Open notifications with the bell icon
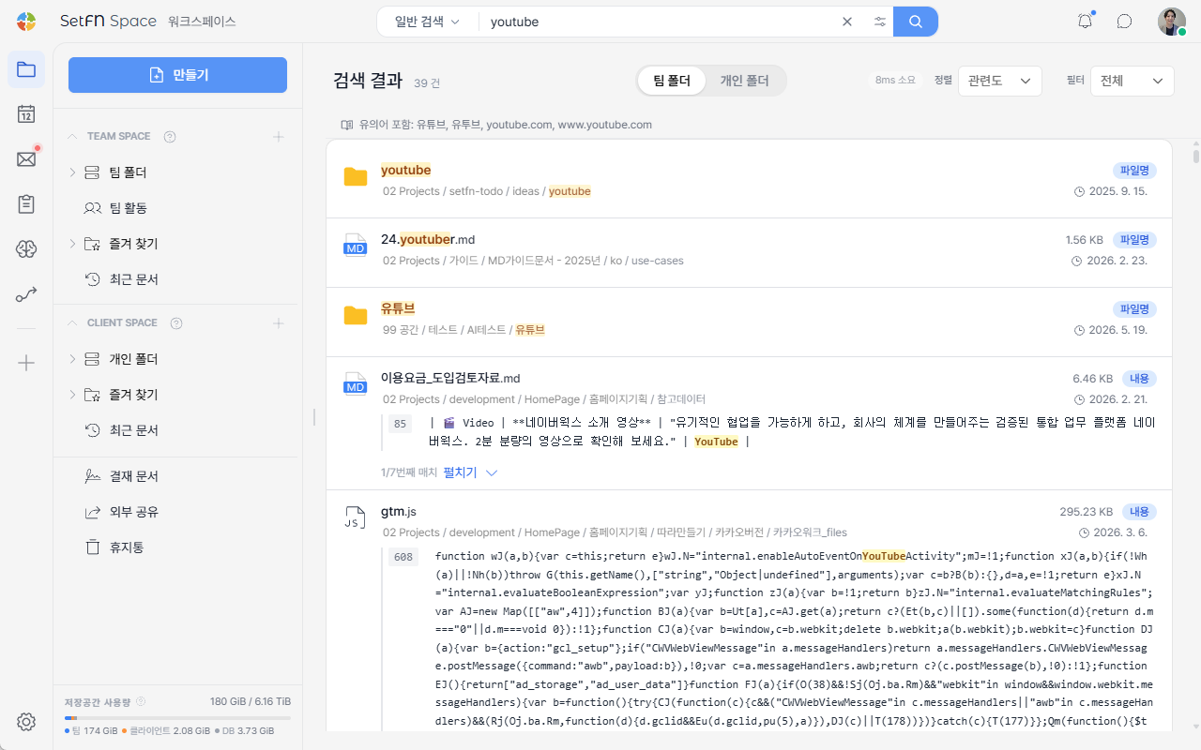 click(1086, 22)
